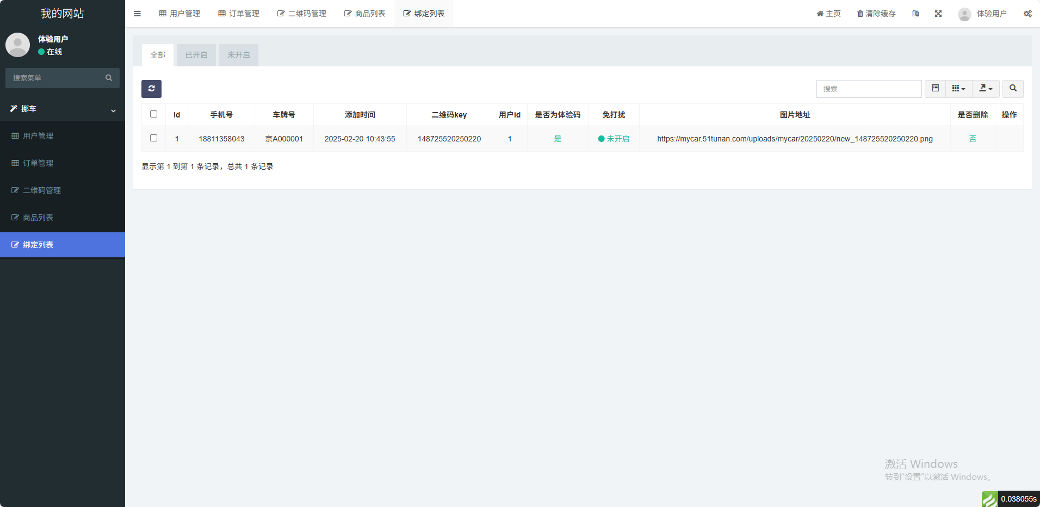The image size is (1040, 507).
Task: Click the sidebar menu search icon
Action: [109, 78]
